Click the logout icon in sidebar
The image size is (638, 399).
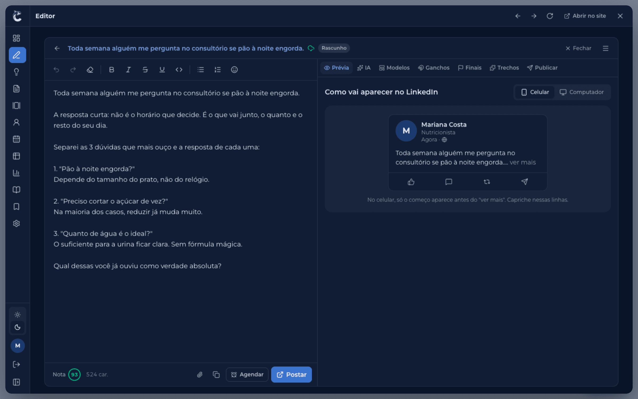(16, 364)
